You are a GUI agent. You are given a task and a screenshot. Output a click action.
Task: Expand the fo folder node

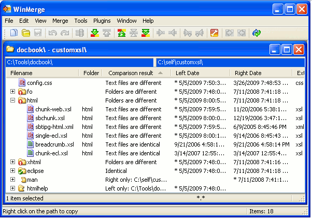coord(13,92)
